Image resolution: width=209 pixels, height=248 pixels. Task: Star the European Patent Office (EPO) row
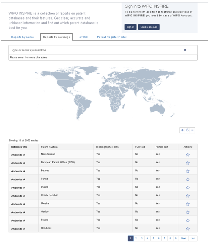coord(188,163)
